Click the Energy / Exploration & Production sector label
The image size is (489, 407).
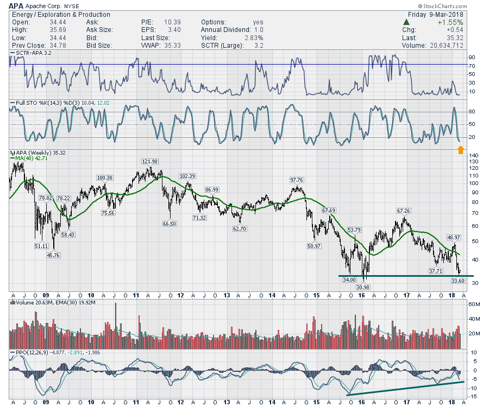point(61,15)
